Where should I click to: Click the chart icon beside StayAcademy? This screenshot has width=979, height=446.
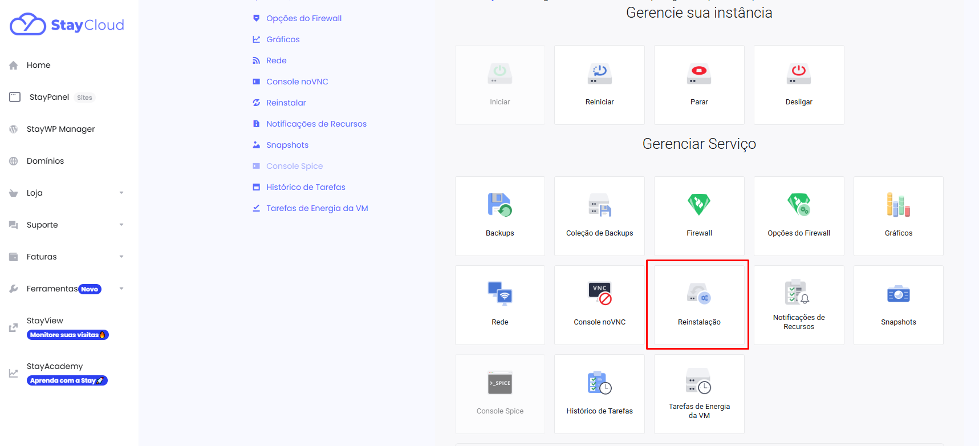(14, 373)
